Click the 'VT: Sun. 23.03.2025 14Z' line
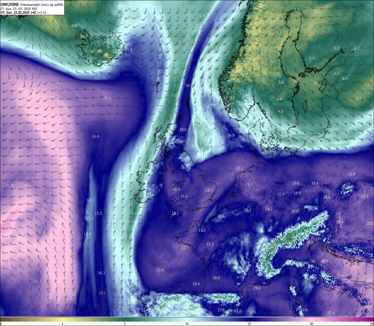The width and height of the screenshot is (374, 326). (19, 13)
